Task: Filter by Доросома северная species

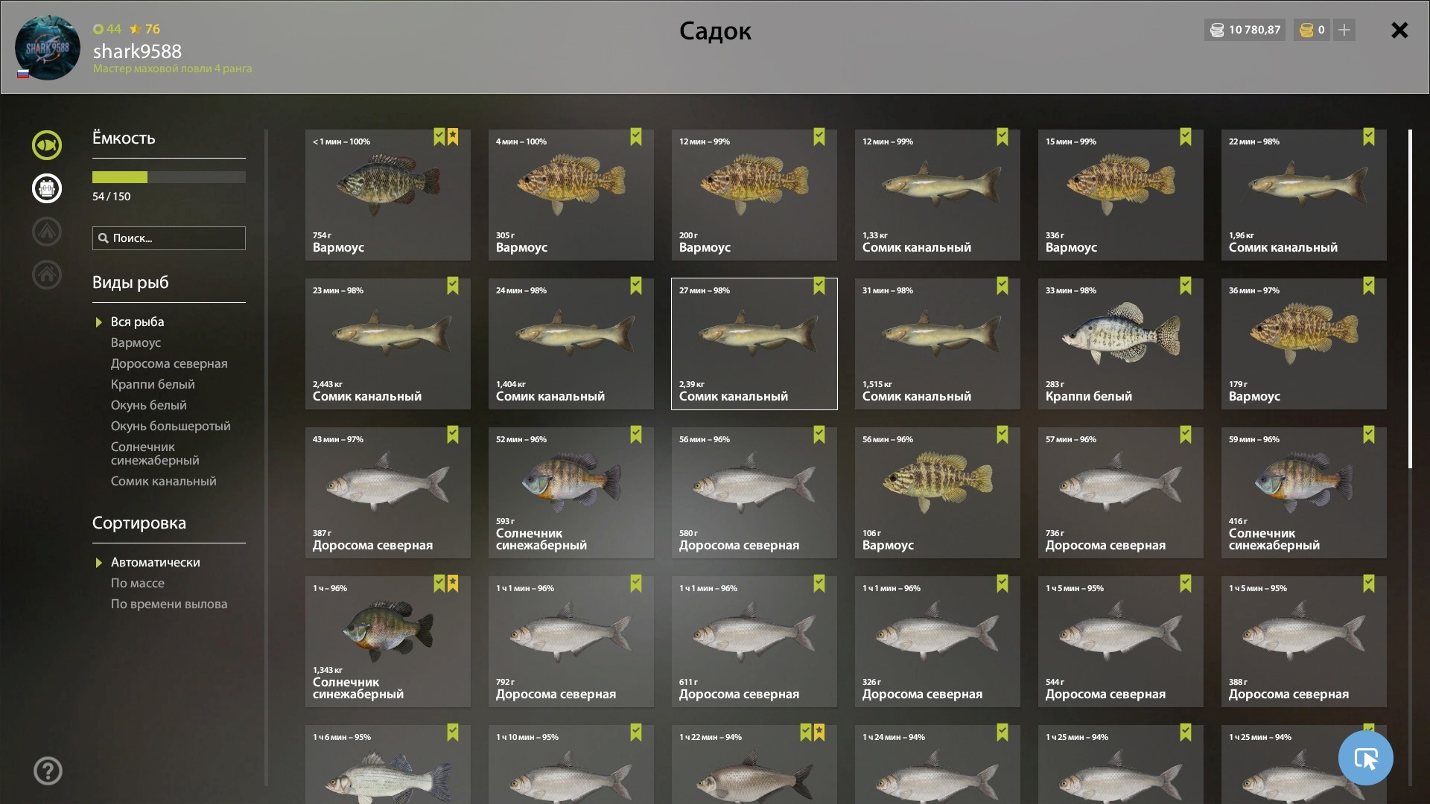Action: 169,363
